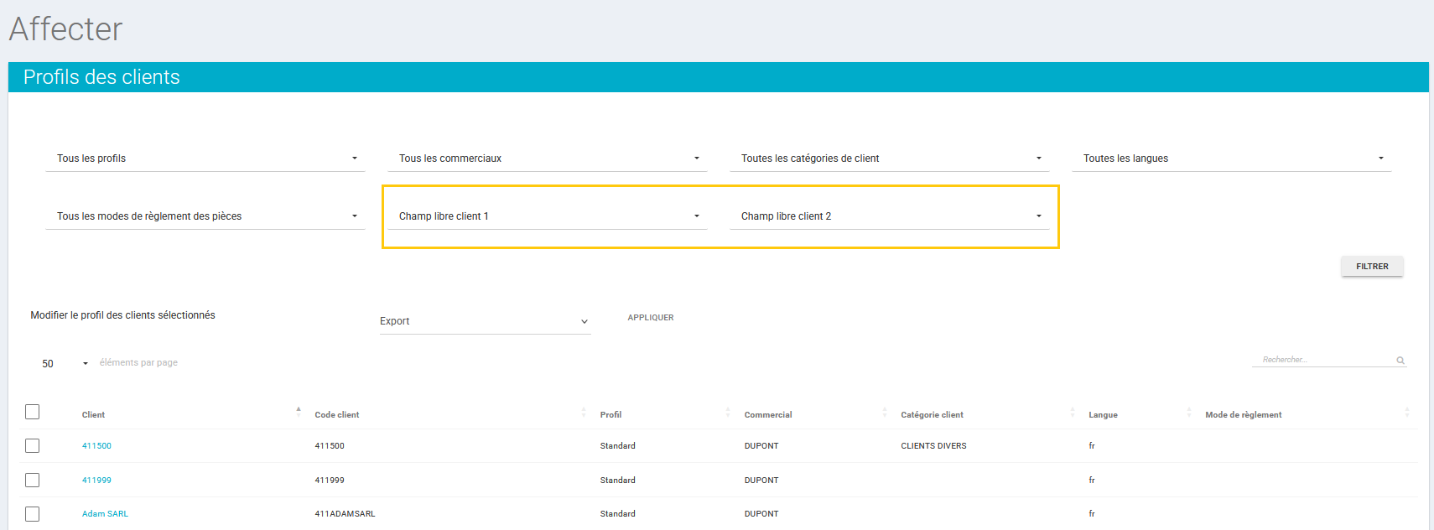Sort table by Catégorie client column

[932, 414]
